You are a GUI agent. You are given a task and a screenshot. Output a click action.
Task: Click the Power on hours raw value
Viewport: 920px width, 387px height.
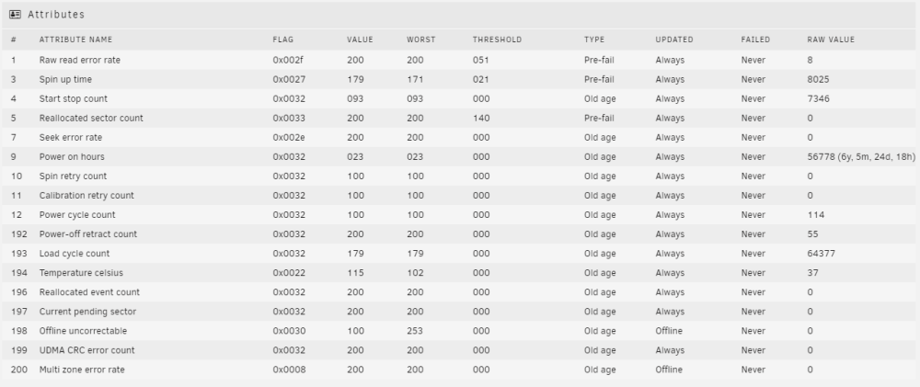tap(861, 156)
